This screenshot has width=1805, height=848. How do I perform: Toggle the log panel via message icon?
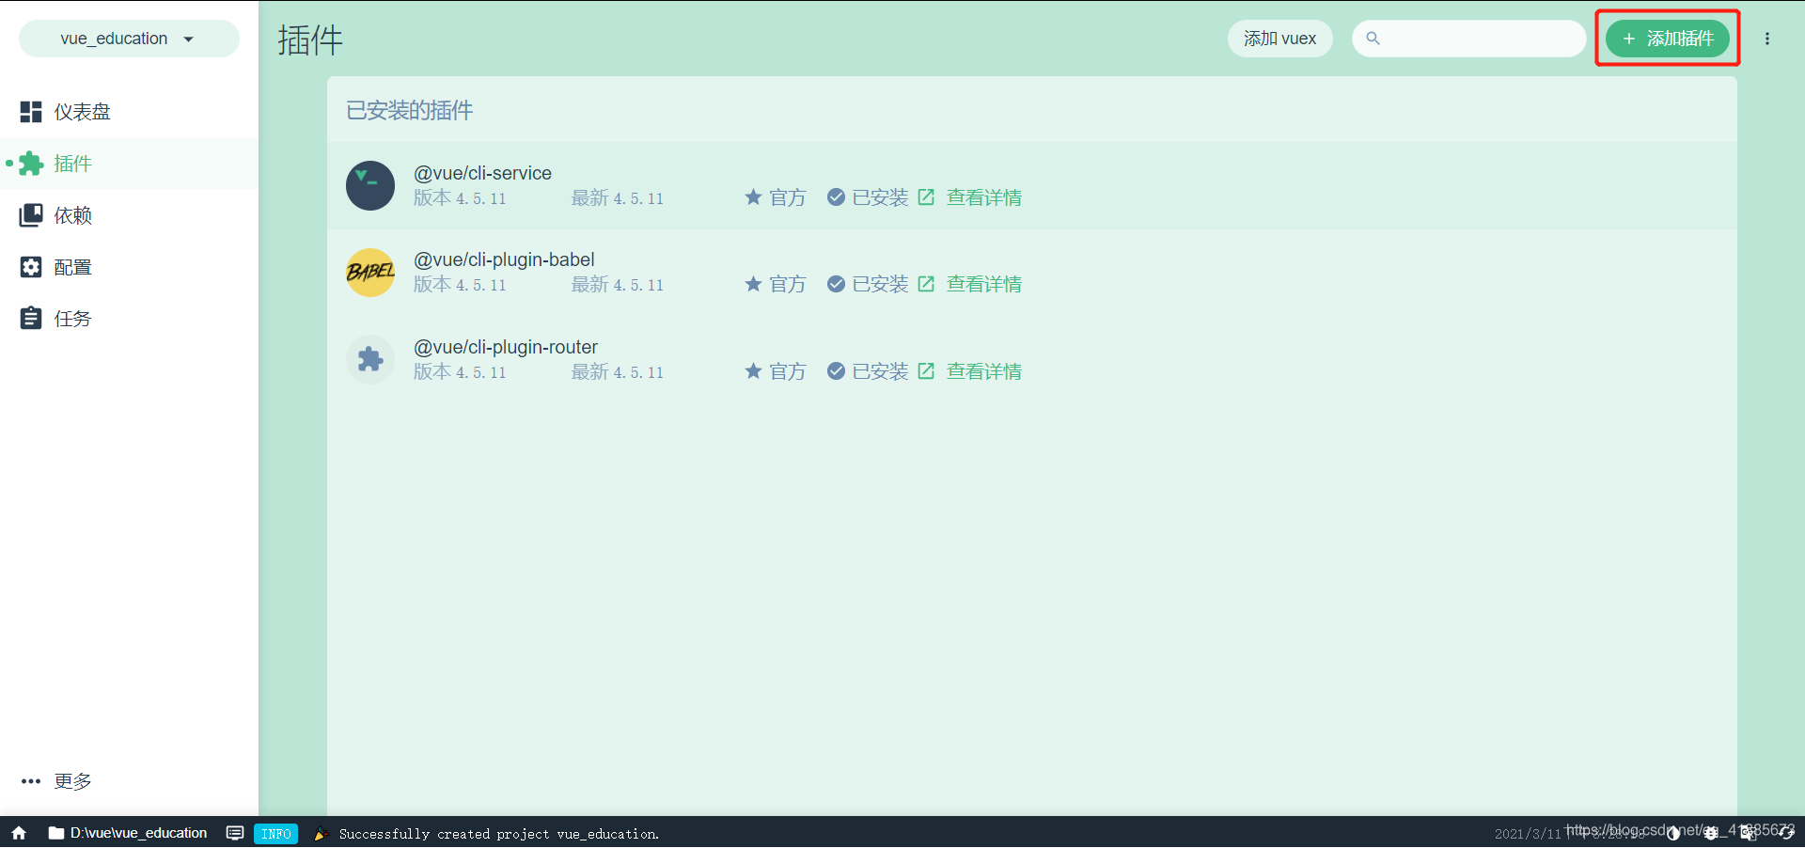click(x=235, y=833)
